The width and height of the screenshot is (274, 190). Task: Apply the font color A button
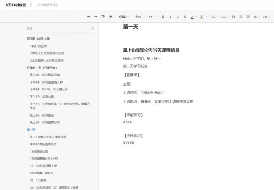tap(192, 17)
